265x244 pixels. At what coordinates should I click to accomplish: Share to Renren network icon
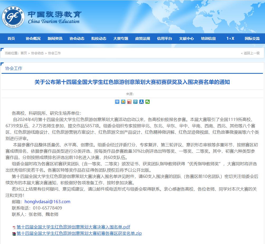tap(141, 102)
